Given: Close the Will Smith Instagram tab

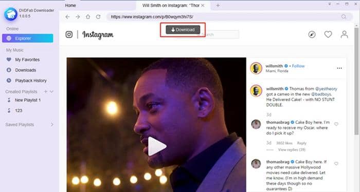Looking at the screenshot, I should point(203,6).
